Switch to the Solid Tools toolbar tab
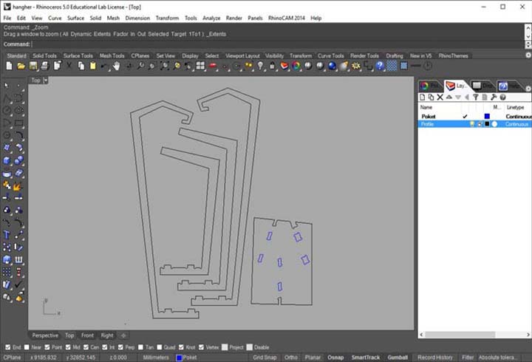 pyautogui.click(x=44, y=55)
